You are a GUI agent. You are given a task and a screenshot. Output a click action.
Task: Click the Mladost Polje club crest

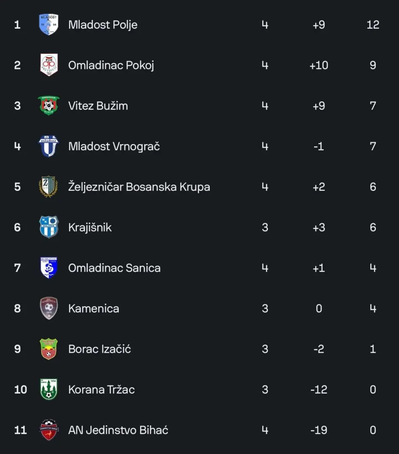click(49, 25)
